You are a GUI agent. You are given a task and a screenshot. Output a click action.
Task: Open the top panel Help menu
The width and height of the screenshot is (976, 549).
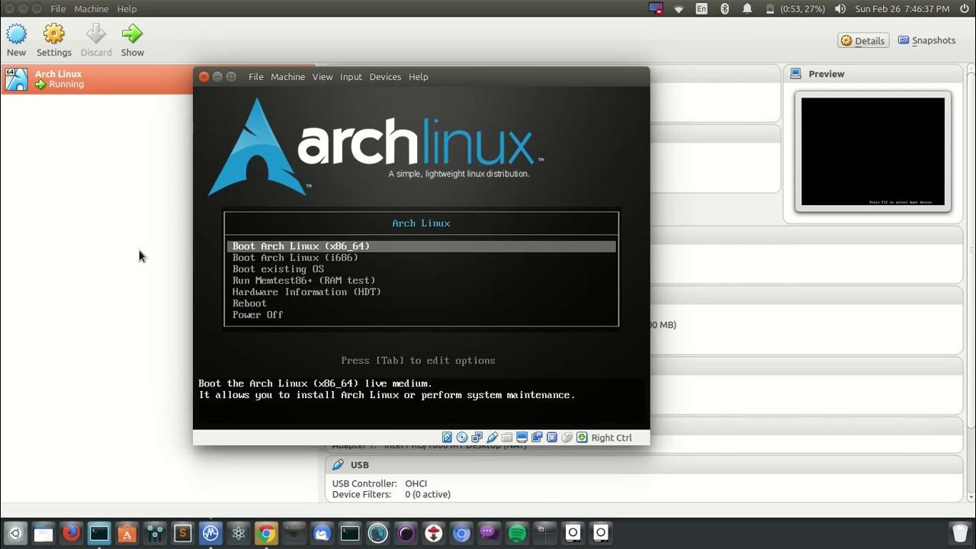click(127, 9)
